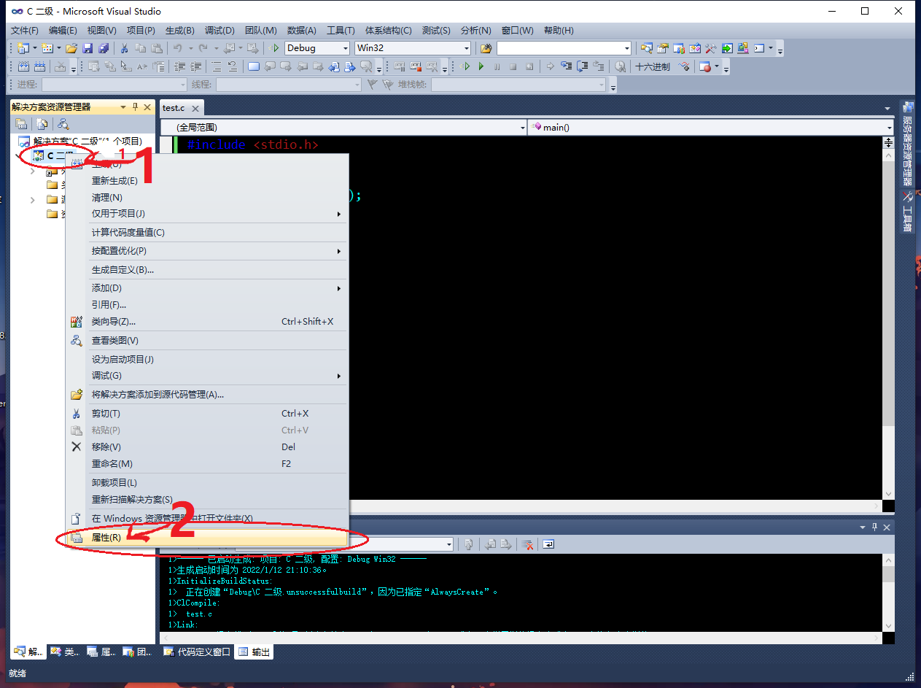Open the 工具箱 side tab
The image size is (921, 688).
pyautogui.click(x=907, y=212)
